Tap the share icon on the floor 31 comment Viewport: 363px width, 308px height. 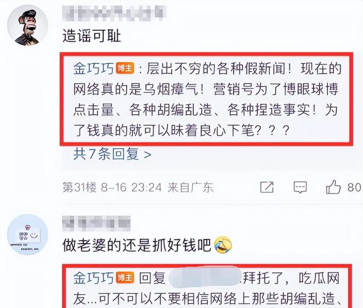[267, 187]
